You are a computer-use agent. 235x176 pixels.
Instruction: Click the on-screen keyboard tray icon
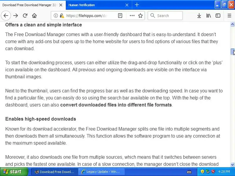coord(189,172)
